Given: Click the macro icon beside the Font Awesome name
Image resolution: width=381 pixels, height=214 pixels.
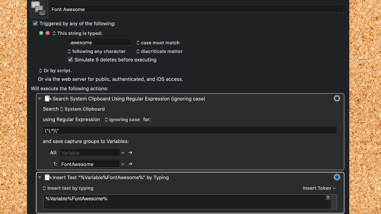Looking at the screenshot, I should click(x=39, y=9).
